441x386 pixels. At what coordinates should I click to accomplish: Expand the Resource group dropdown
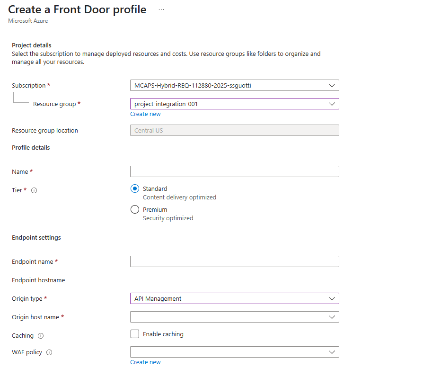click(235, 104)
